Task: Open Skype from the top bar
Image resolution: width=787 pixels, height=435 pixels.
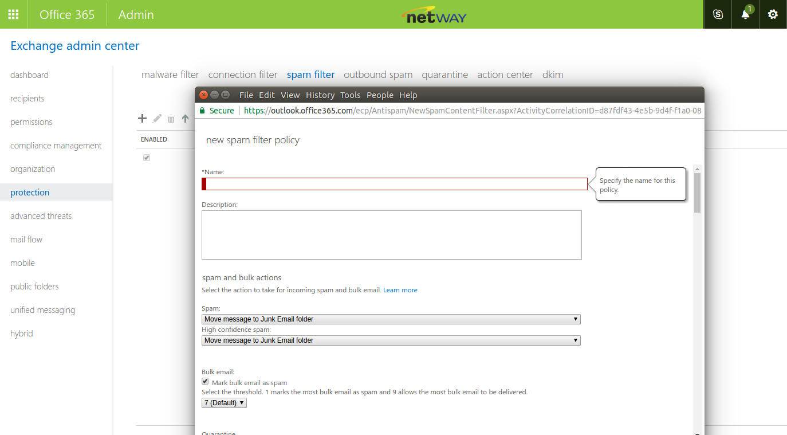Action: tap(718, 14)
